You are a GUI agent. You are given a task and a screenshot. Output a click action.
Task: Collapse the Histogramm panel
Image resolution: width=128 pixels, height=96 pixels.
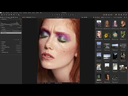(1, 19)
